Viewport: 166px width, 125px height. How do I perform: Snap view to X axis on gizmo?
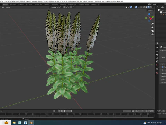[x=151, y=19]
